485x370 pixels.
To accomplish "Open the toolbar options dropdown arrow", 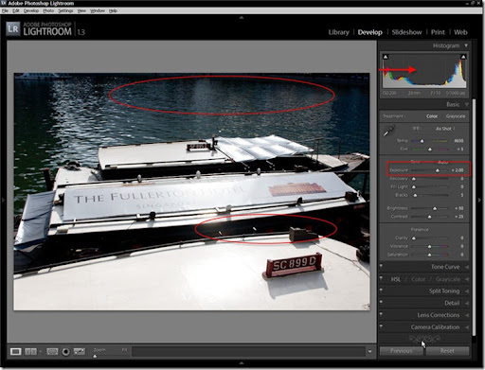I will pyautogui.click(x=369, y=351).
